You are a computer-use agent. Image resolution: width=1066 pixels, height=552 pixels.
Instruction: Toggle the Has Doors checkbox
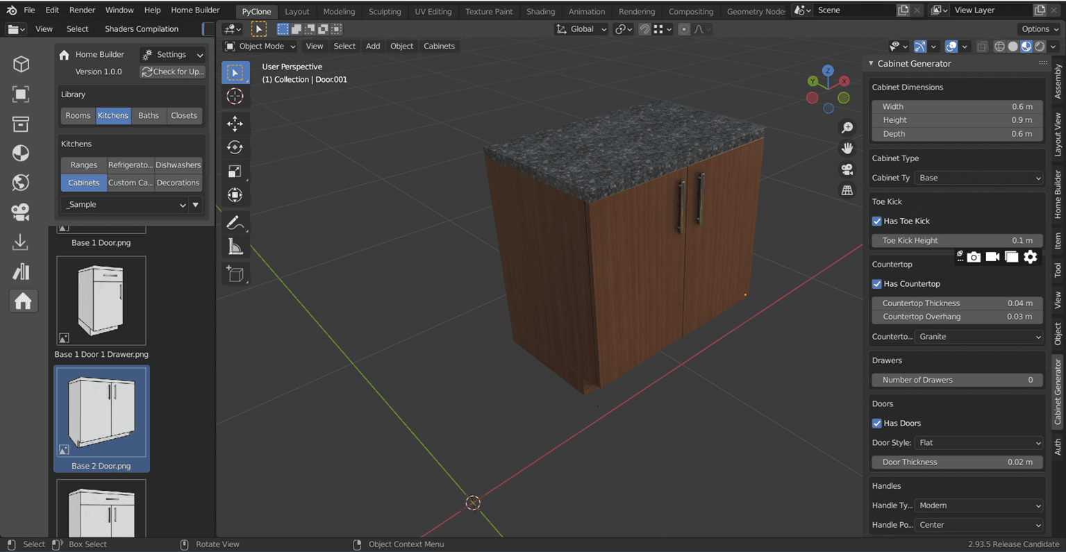[876, 424]
